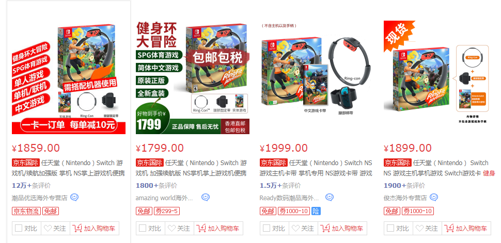Click 京东物流 tag on first product
The height and width of the screenshot is (243, 501).
point(26,211)
